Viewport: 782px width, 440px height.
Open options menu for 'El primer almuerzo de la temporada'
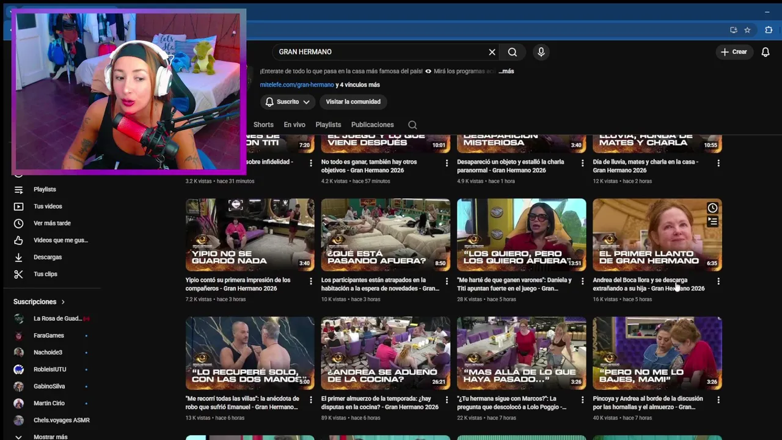click(447, 400)
